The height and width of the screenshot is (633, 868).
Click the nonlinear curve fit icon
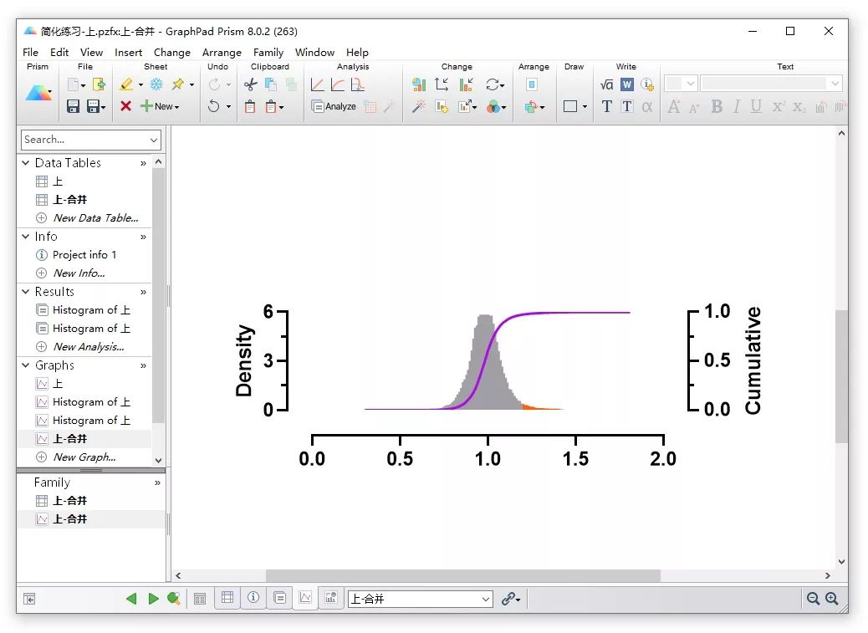click(x=338, y=84)
